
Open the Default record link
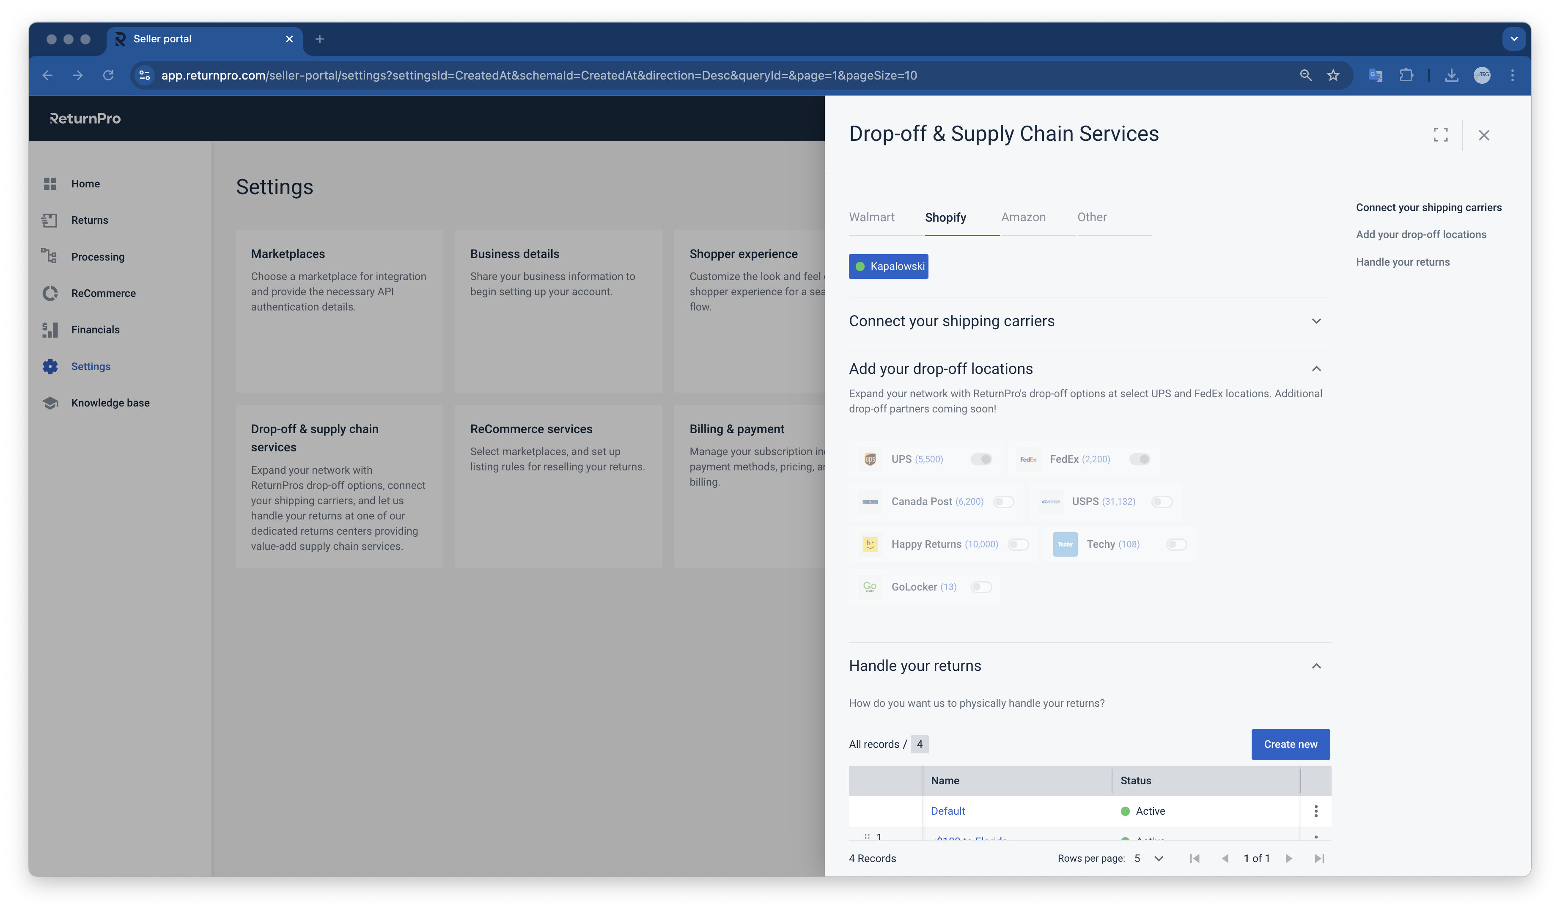948,810
